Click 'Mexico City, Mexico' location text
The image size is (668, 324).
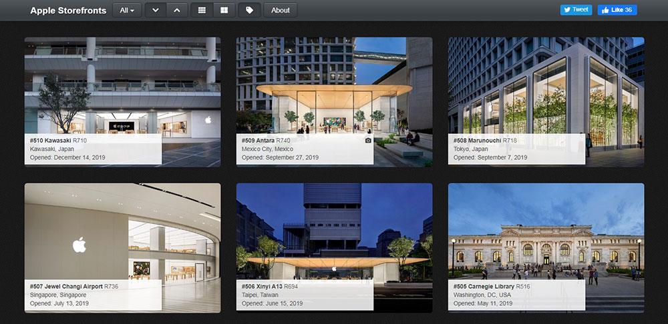point(267,149)
